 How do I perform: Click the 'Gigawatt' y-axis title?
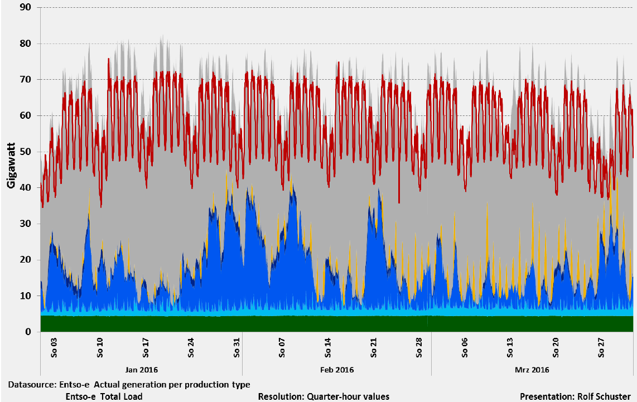click(11, 165)
